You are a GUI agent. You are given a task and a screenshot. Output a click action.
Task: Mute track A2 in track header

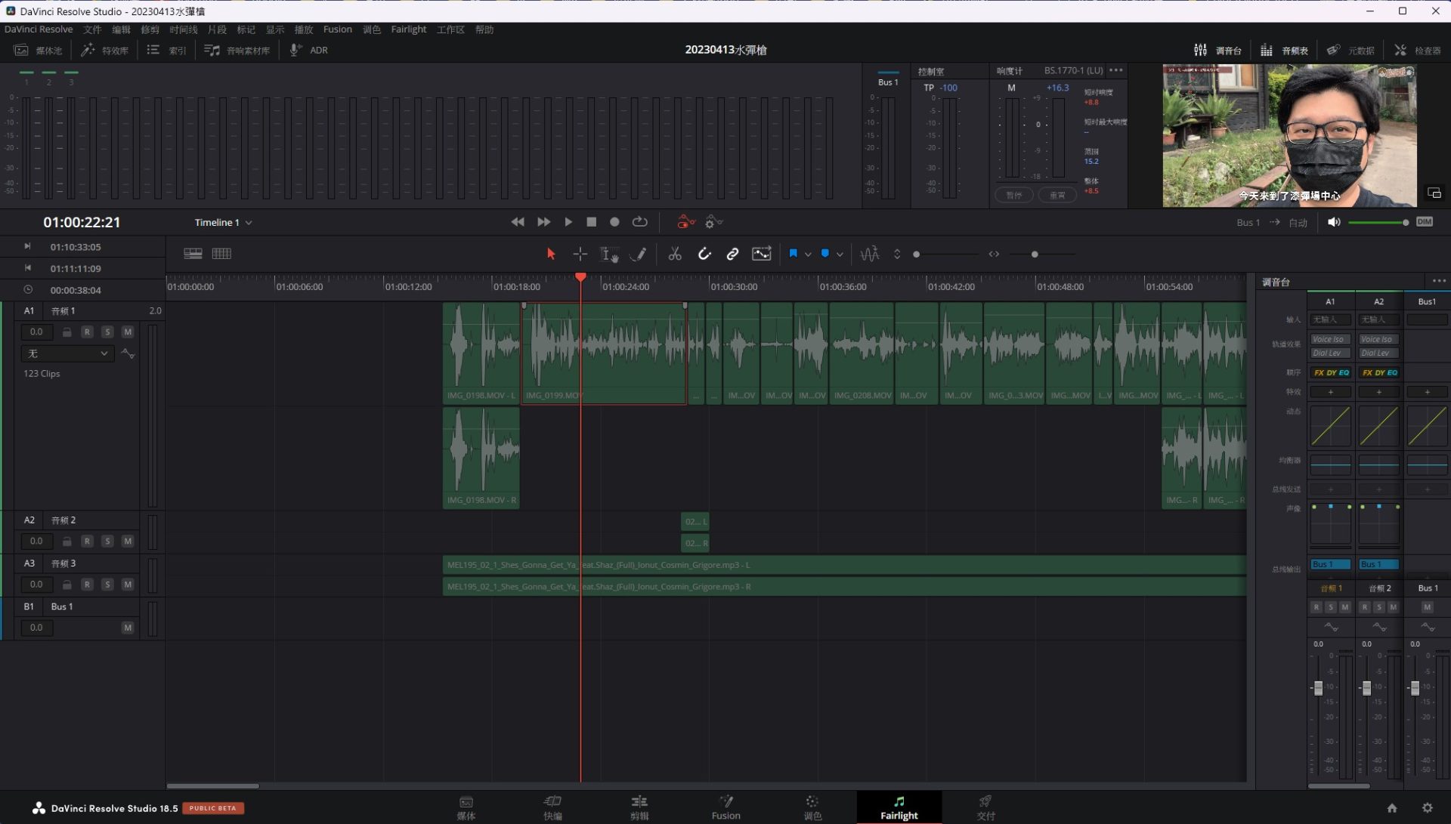[128, 541]
